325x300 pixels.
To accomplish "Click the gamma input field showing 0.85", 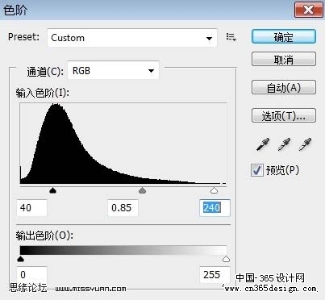I will (x=123, y=208).
